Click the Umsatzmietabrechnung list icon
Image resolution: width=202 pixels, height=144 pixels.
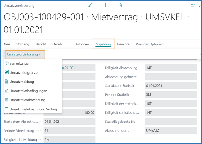[7, 100]
